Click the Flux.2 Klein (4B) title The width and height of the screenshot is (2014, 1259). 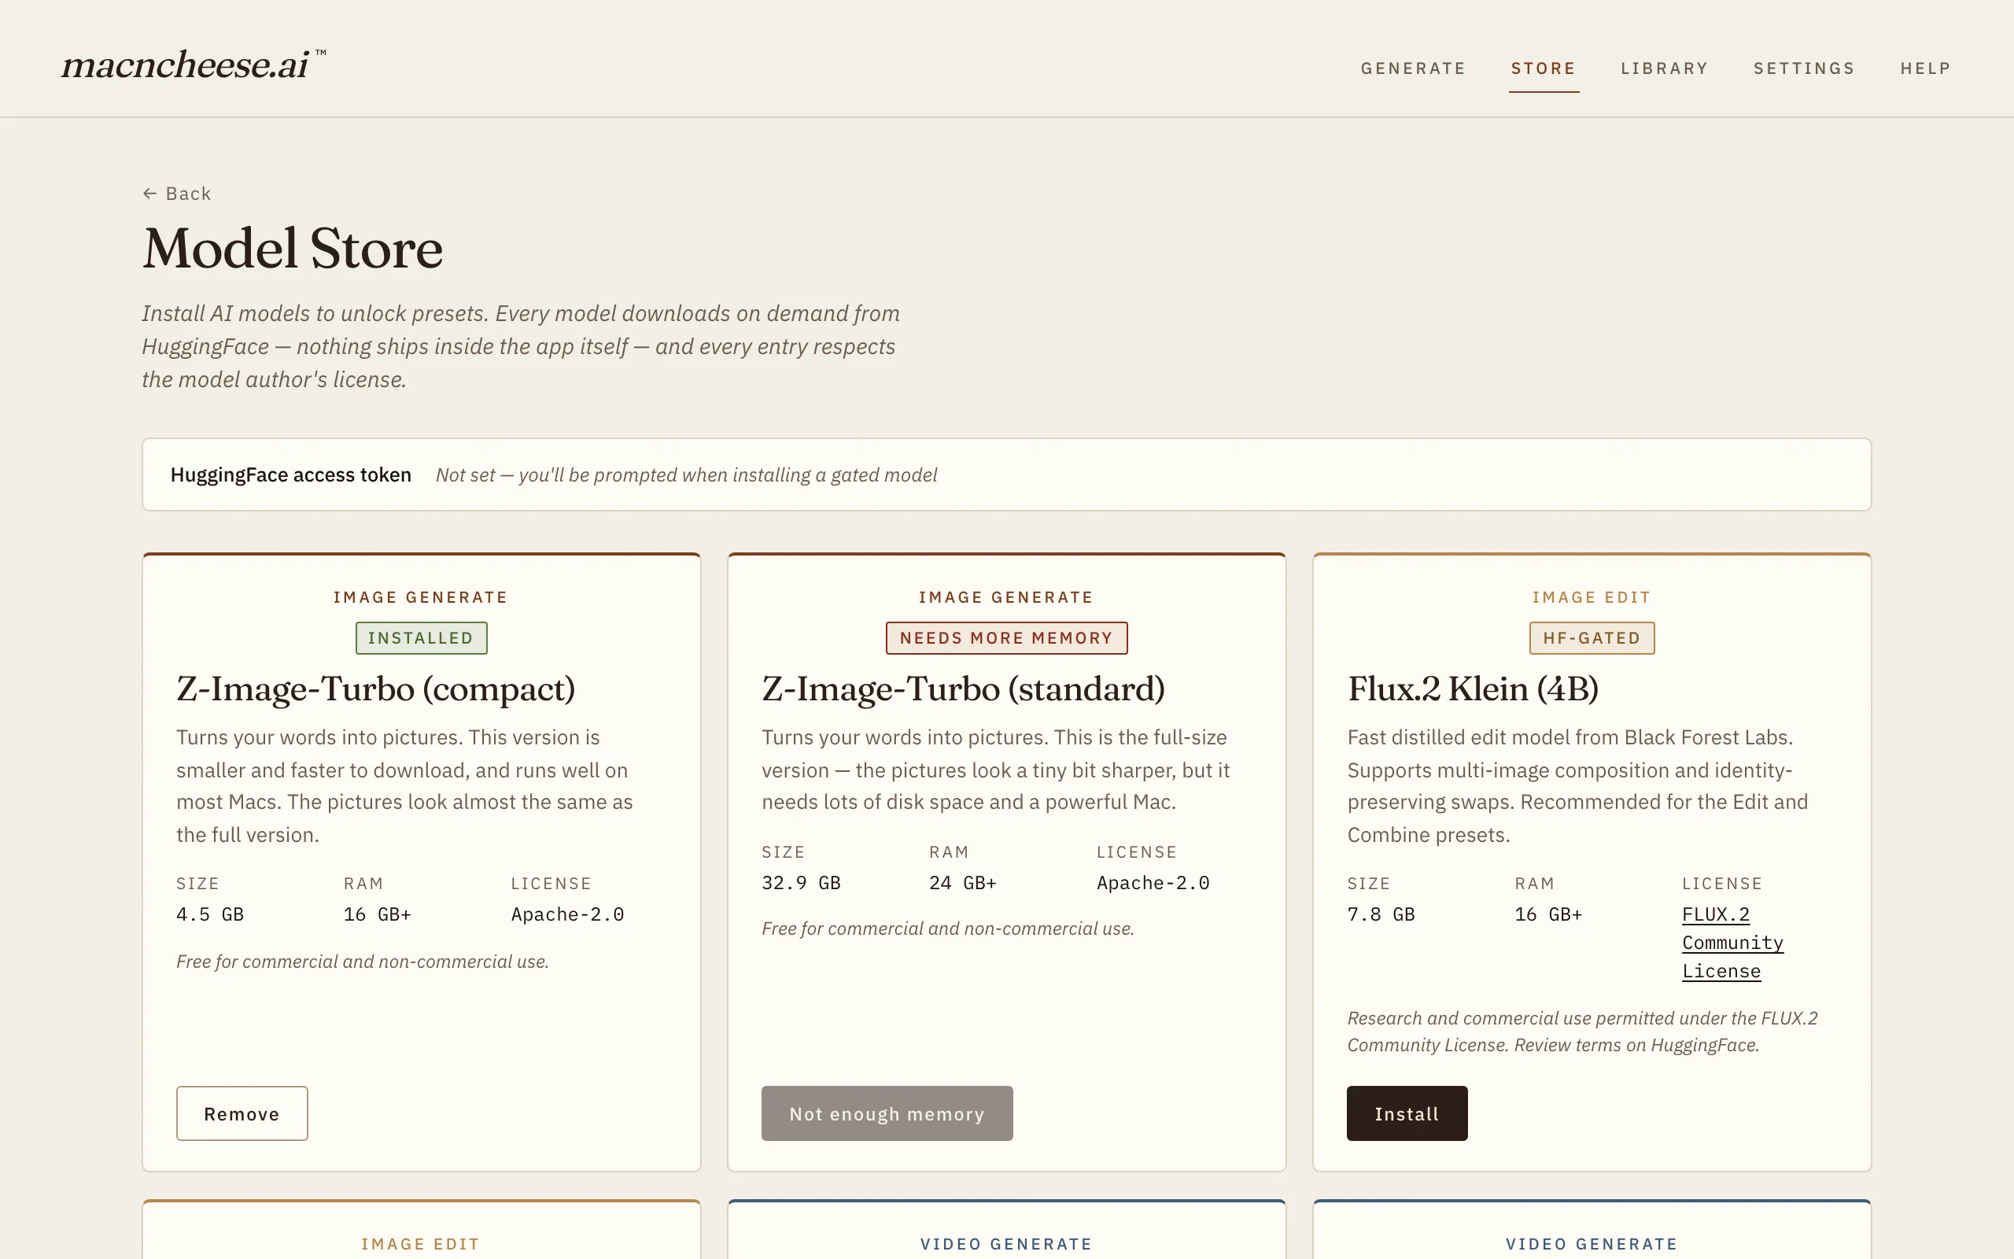[x=1472, y=689]
